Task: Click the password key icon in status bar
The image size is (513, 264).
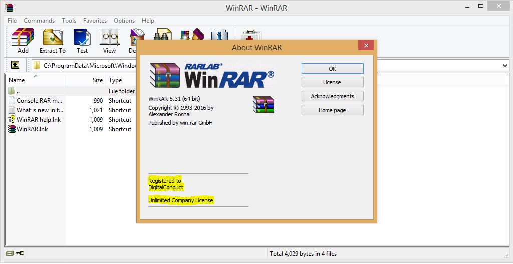Action: tap(20, 253)
